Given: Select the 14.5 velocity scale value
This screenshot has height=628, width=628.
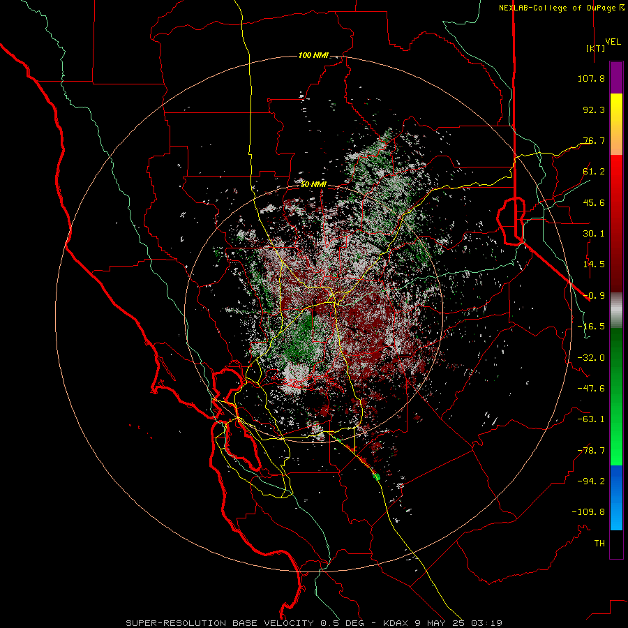Looking at the screenshot, I should coord(594,264).
